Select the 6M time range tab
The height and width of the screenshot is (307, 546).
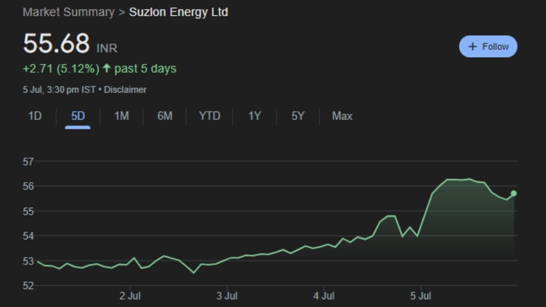click(165, 116)
